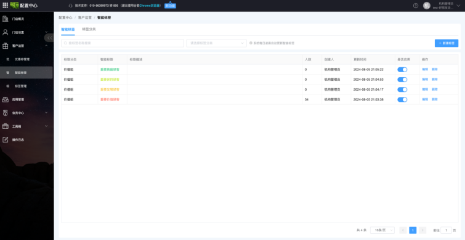Click the 客户运营 gift box icon

(x=6, y=46)
